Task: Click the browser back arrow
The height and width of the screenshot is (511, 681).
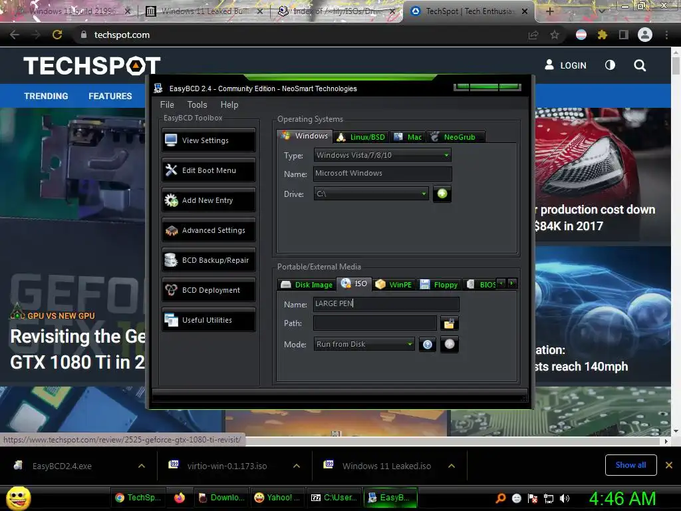Action: pos(15,35)
